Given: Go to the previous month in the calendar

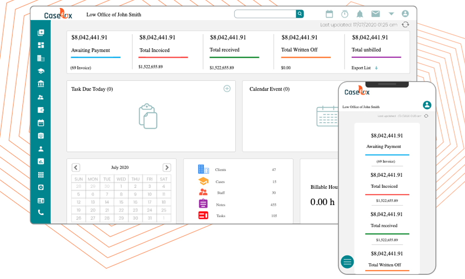Looking at the screenshot, I should pos(76,167).
